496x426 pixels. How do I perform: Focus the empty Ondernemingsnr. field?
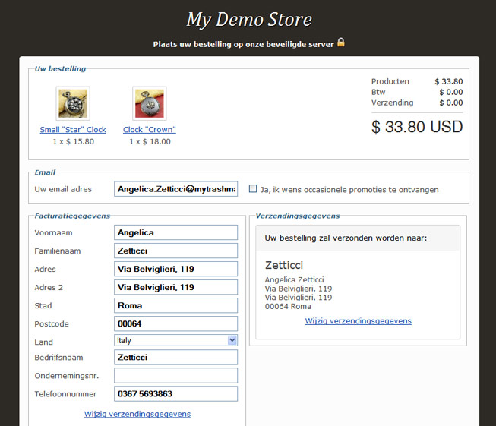click(176, 375)
